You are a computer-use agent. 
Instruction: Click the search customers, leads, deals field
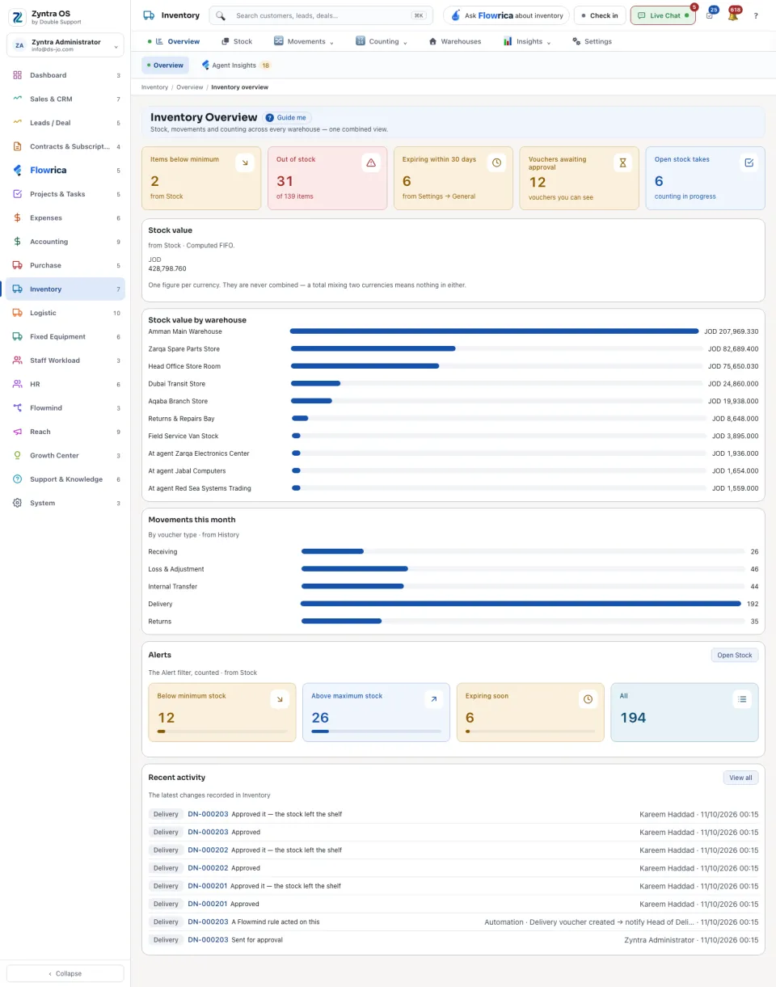[x=321, y=15]
